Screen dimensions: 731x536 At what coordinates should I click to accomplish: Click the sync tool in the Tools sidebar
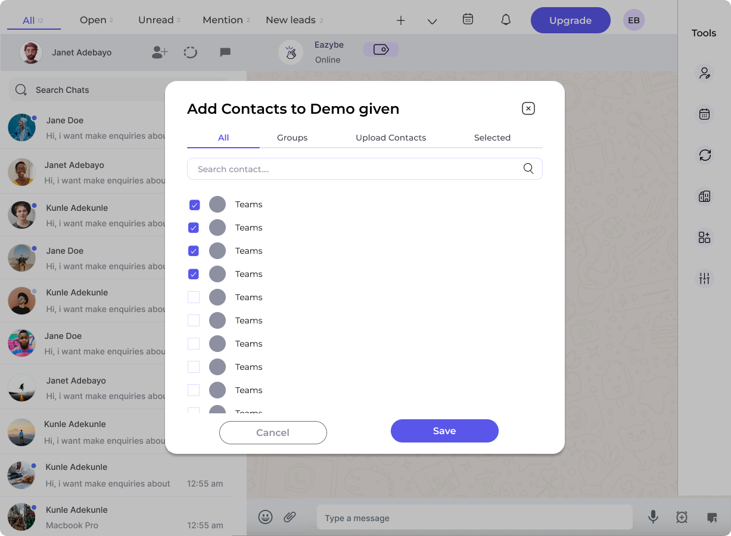pyautogui.click(x=705, y=155)
